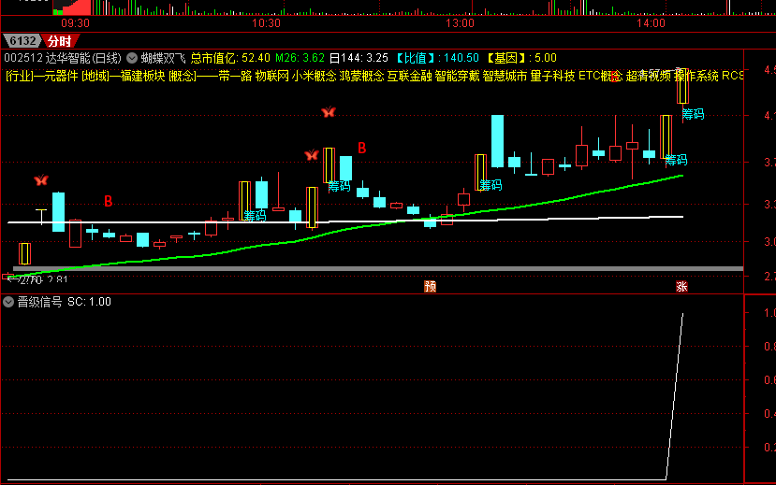Open the 智慧城市 concept tag
This screenshot has width=776, height=485.
coord(505,76)
